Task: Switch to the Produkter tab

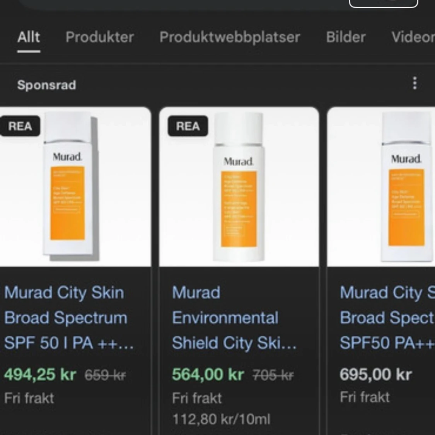Action: point(99,37)
